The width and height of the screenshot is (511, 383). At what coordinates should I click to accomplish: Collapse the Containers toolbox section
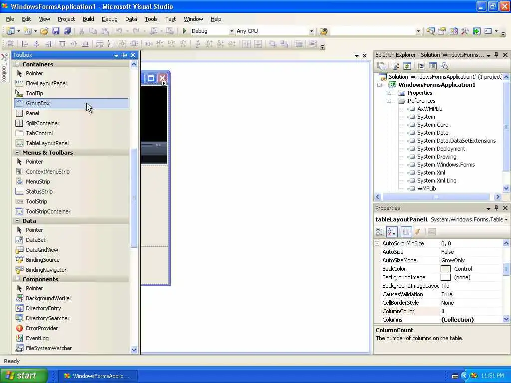[x=17, y=64]
